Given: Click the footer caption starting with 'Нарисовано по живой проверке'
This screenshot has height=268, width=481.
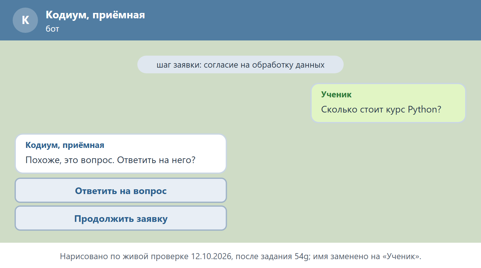Looking at the screenshot, I should coord(240,256).
